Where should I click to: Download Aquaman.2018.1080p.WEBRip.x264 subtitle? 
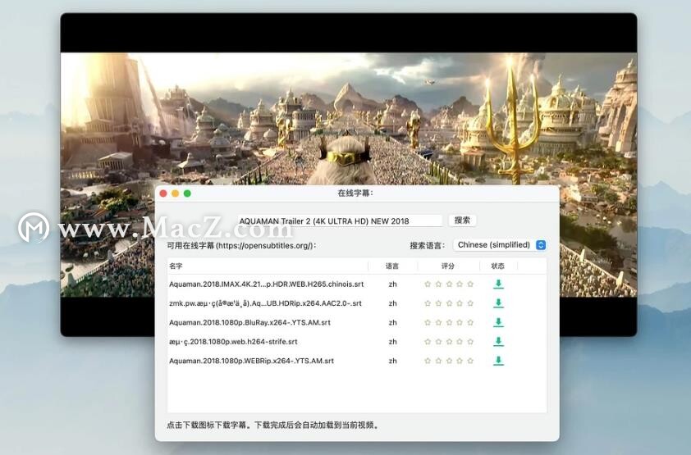point(498,361)
